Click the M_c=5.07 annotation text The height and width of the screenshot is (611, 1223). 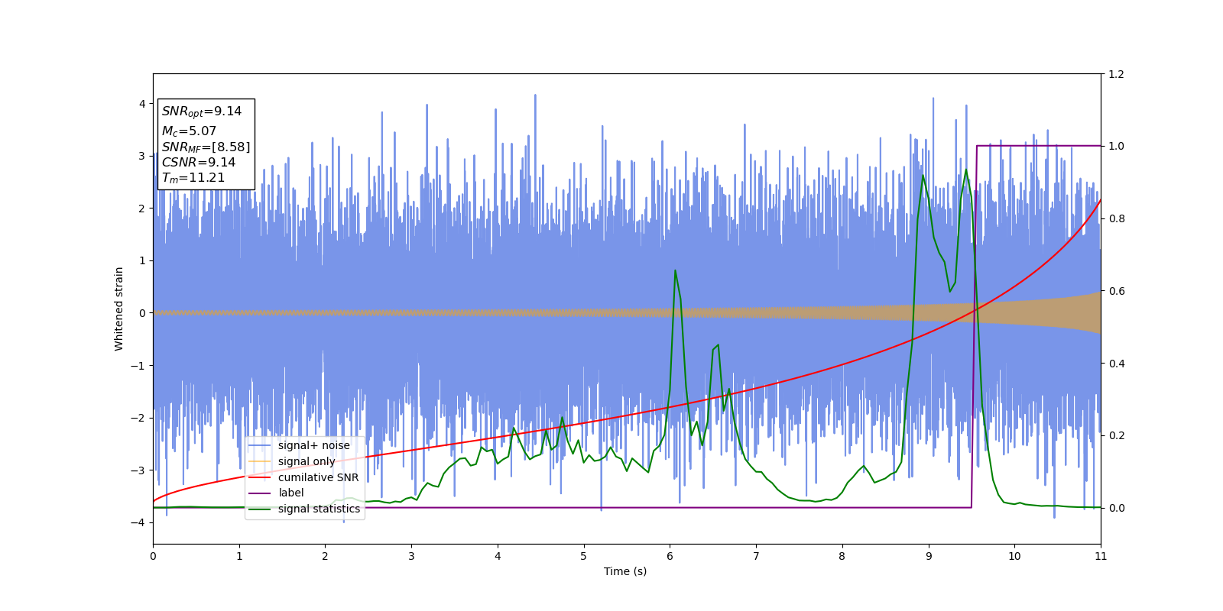[189, 131]
